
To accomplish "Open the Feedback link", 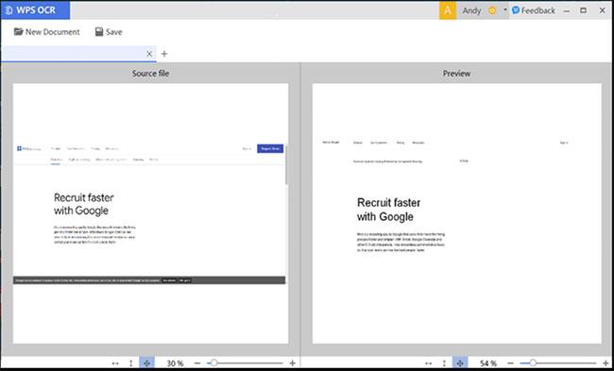I will coord(534,10).
